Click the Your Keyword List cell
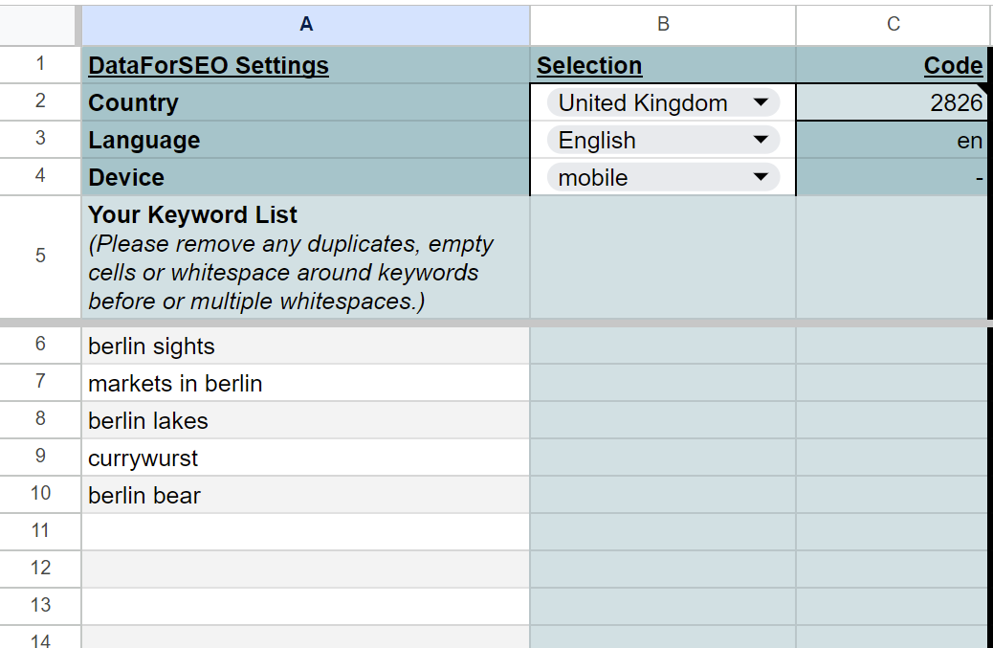The image size is (993, 648). pos(306,257)
